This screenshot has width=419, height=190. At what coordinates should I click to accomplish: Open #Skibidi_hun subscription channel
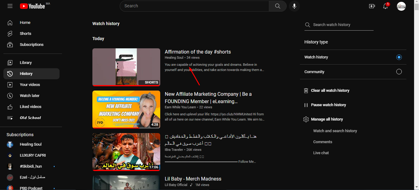tap(31, 166)
